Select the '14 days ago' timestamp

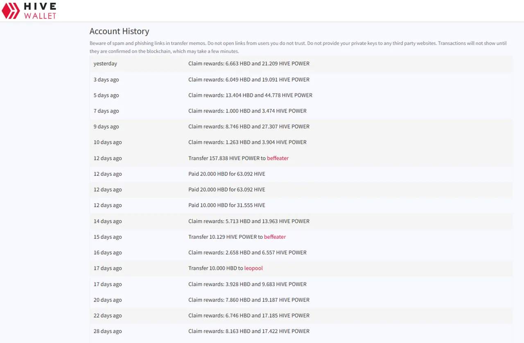(x=108, y=221)
